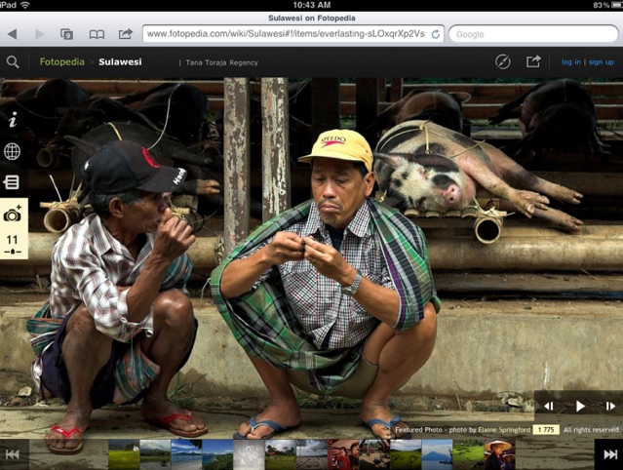Jump to last thumbnails with fast-forward icon

pyautogui.click(x=610, y=454)
